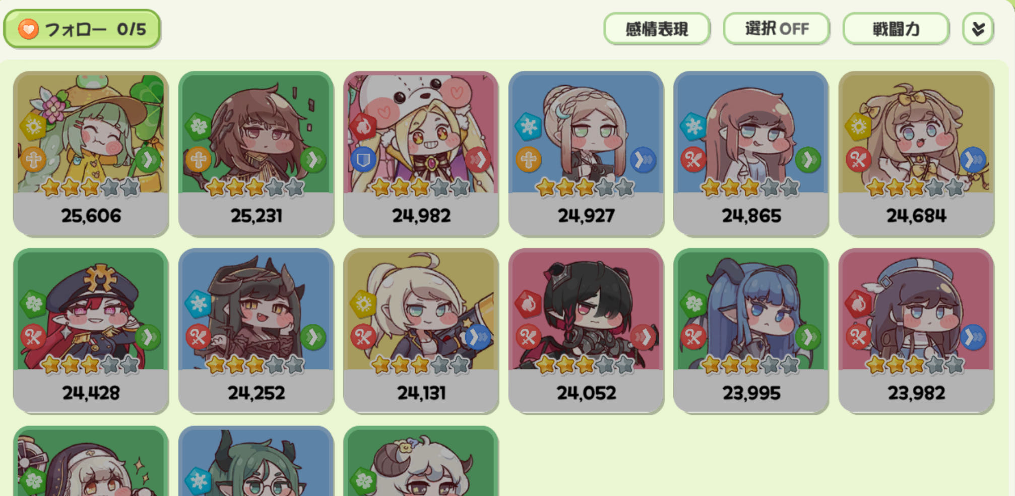1015x496 pixels.
Task: Select the character card with 25,606 power
Action: coord(91,154)
